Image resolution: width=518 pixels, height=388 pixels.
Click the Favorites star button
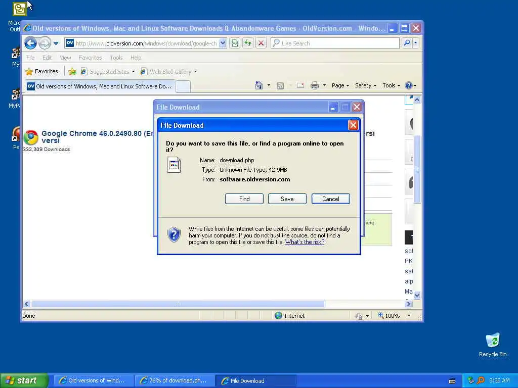[x=41, y=71]
